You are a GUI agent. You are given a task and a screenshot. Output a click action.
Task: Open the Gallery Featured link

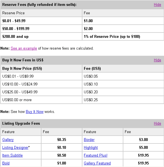(97, 163)
